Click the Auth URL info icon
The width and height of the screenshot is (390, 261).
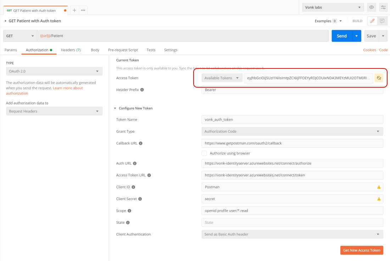point(135,163)
